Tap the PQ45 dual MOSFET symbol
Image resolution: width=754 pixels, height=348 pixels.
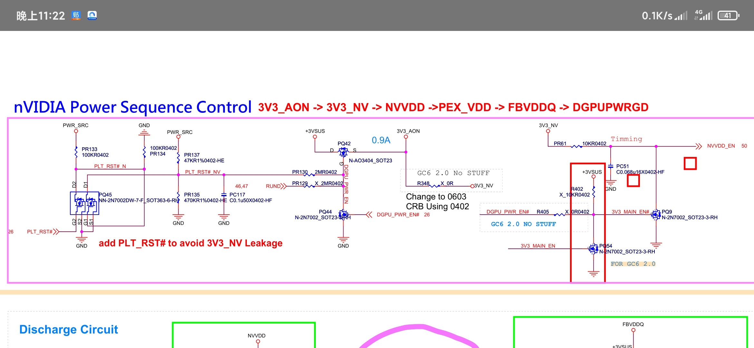tap(84, 203)
